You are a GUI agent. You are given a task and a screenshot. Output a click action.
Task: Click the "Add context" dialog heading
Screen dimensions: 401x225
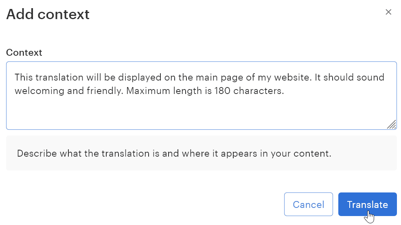point(48,15)
